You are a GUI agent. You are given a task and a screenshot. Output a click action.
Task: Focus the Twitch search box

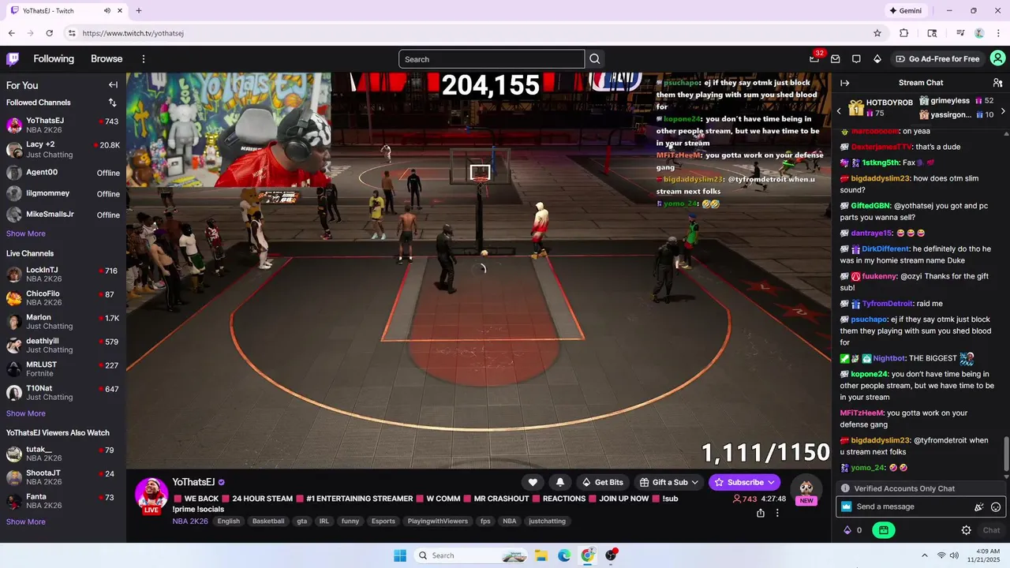(492, 59)
